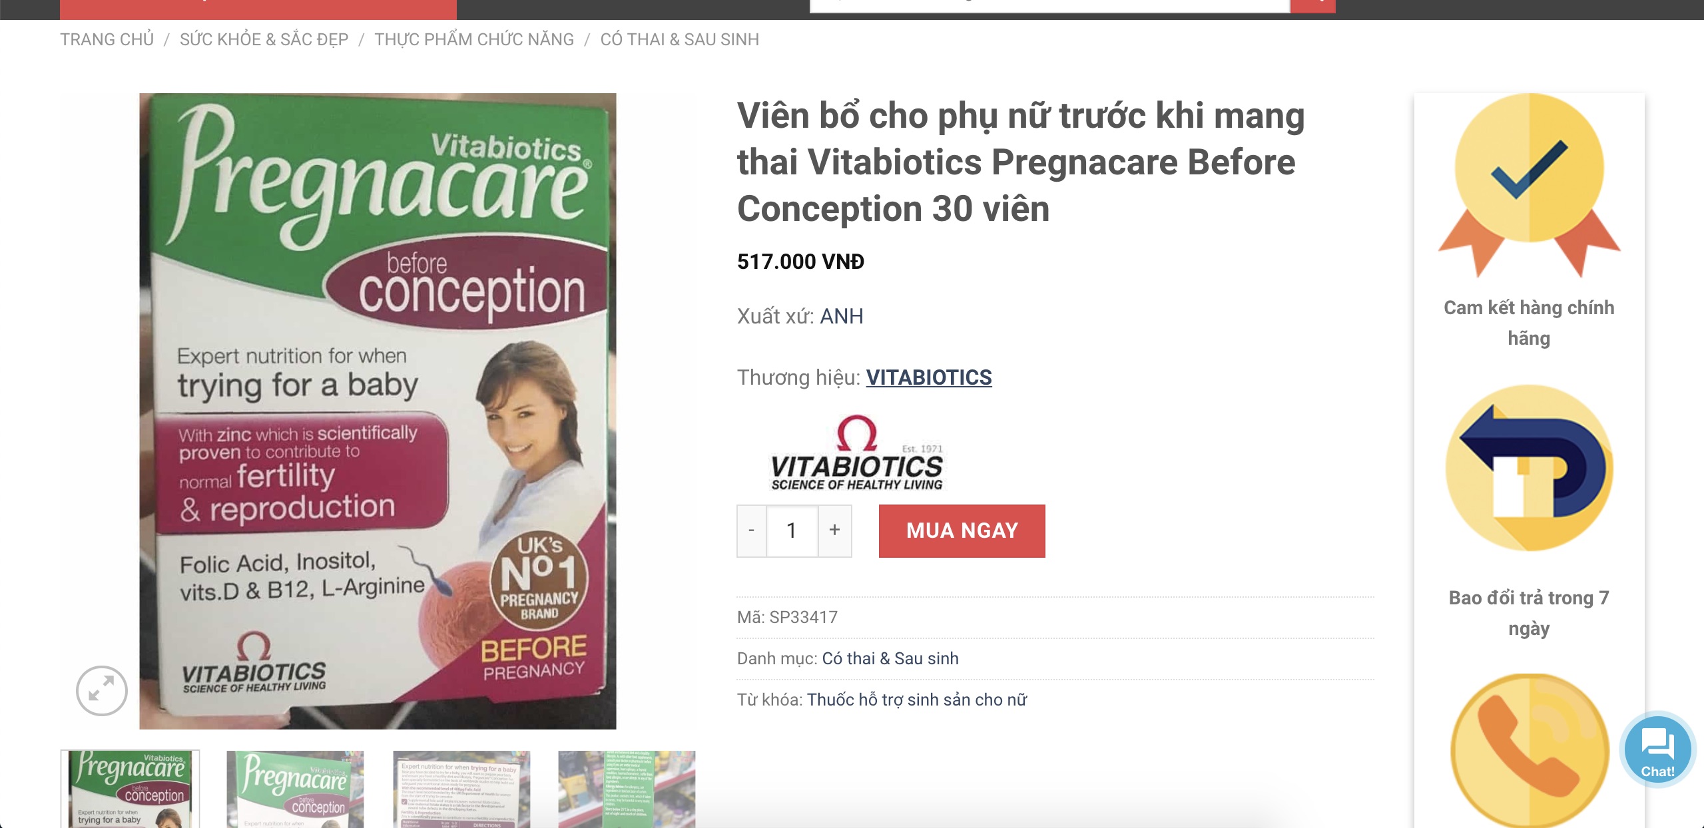Click the Vitabiotics brand logo image

pos(857,453)
